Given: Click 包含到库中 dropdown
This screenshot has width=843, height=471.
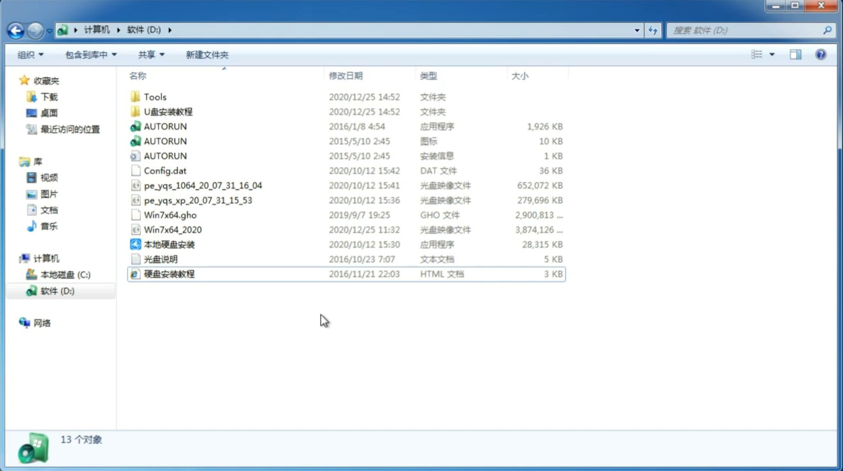Looking at the screenshot, I should [x=90, y=55].
